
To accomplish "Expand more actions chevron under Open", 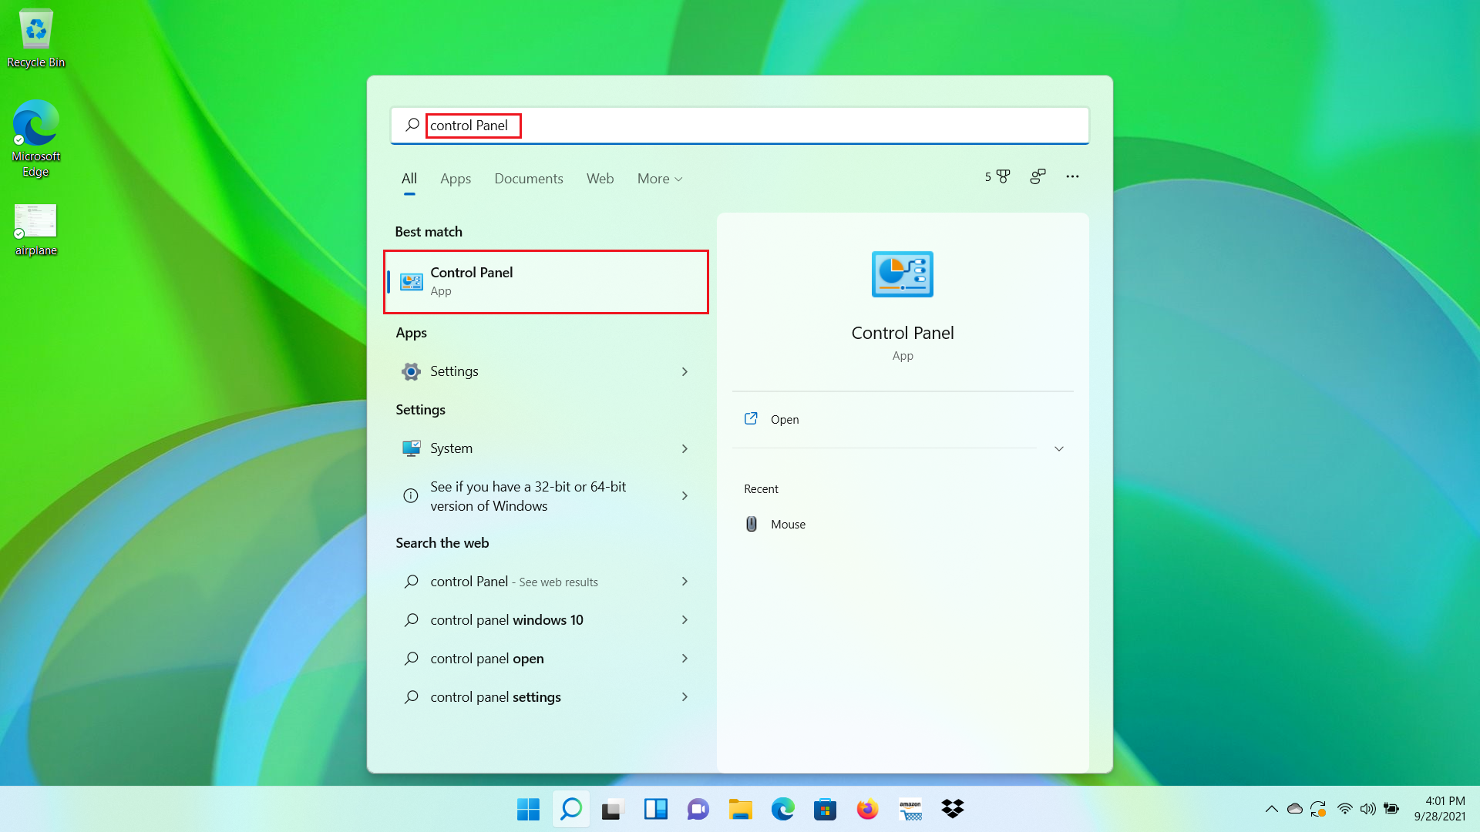I will [x=1059, y=448].
